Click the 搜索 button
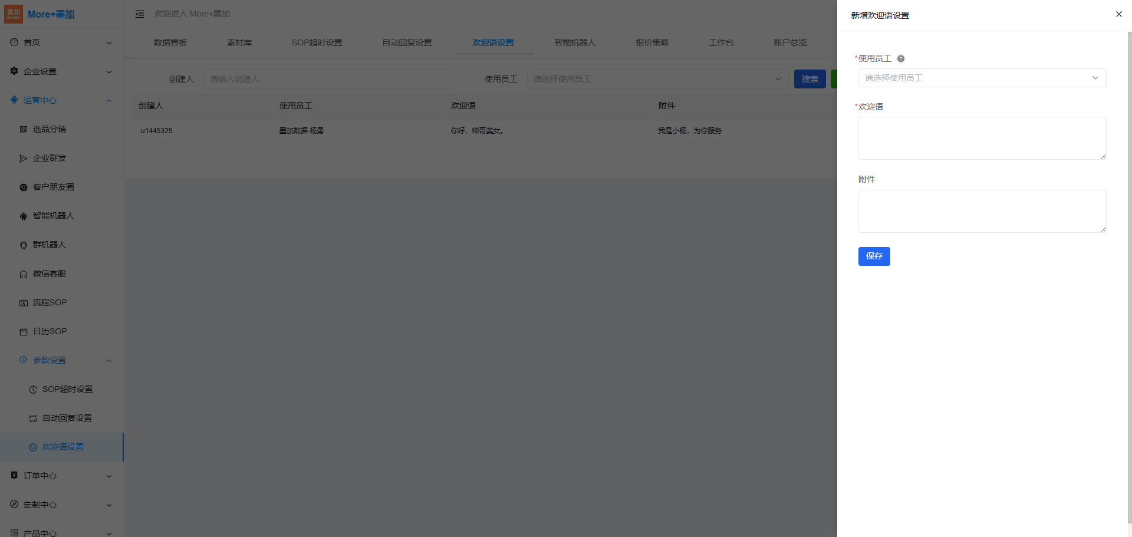1132x537 pixels. coord(809,79)
